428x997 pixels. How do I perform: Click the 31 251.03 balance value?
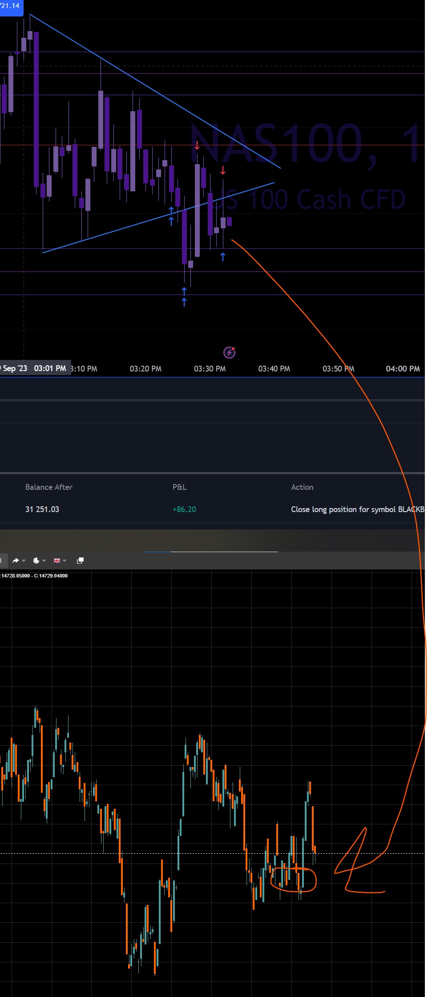[x=42, y=509]
